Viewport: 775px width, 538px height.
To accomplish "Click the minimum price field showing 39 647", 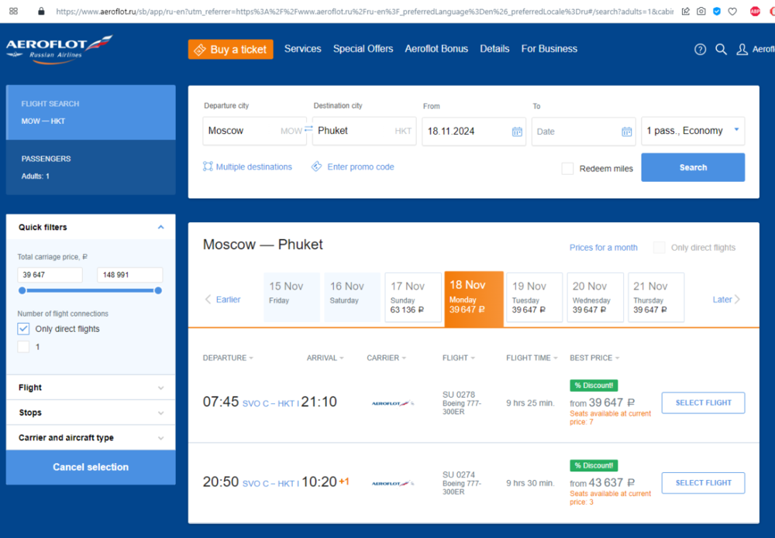I will [50, 275].
